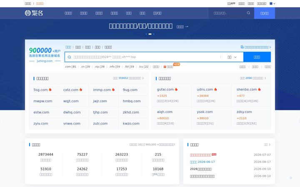This screenshot has height=187, width=300.
Task: Click the search icon inside domain input
Action: (x=69, y=57)
